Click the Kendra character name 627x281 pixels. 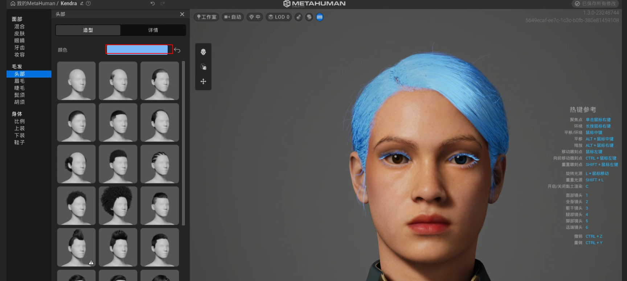tap(69, 4)
